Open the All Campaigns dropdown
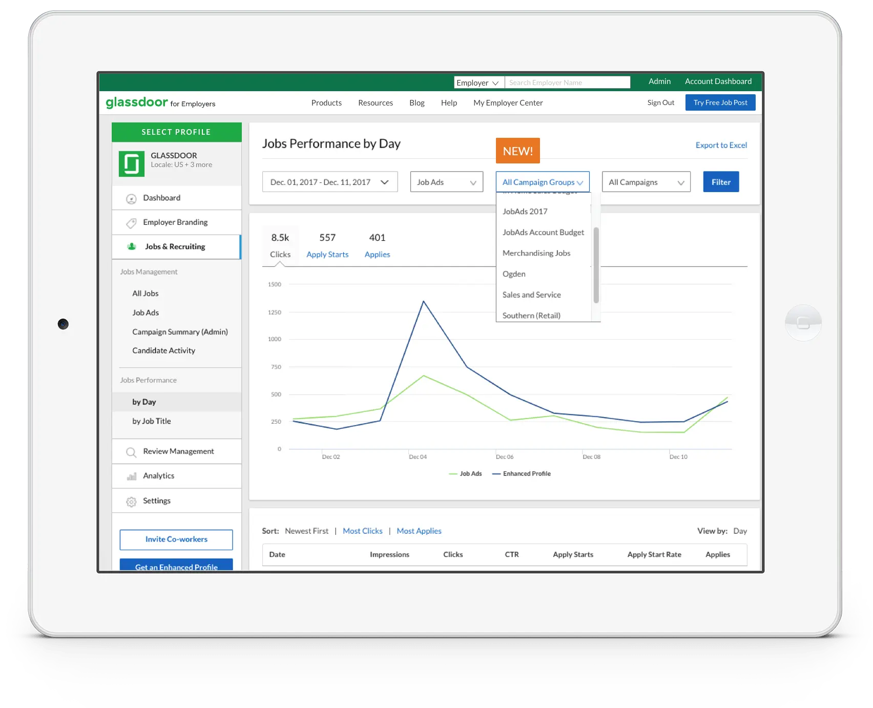The height and width of the screenshot is (708, 873). 646,182
